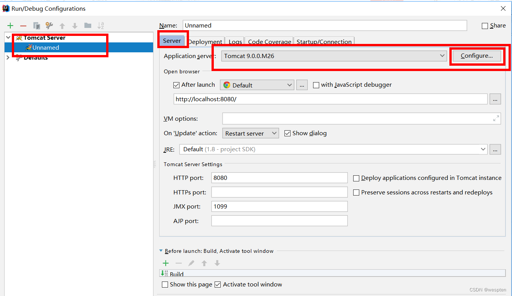Add new configuration with green plus
This screenshot has height=296, width=512.
(10, 26)
